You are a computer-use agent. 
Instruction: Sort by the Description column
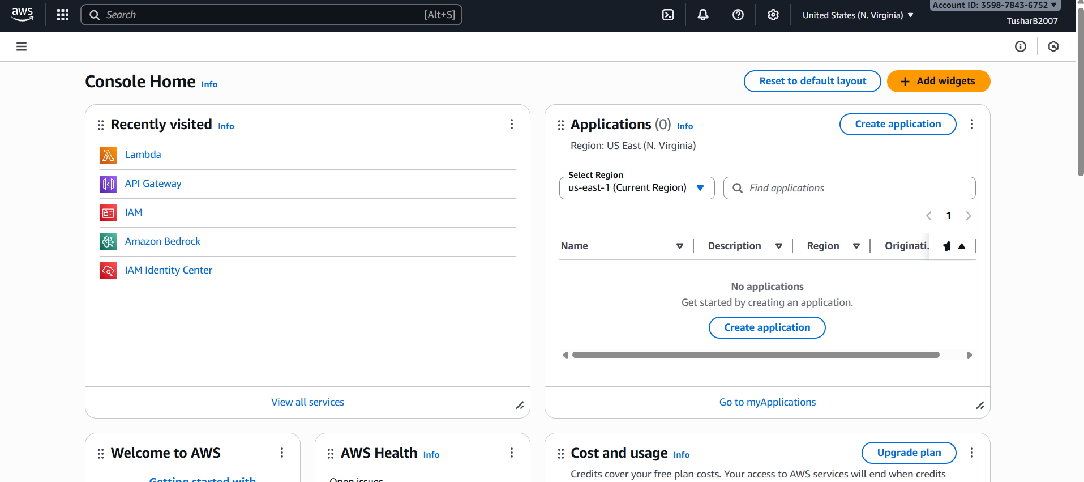click(x=779, y=246)
